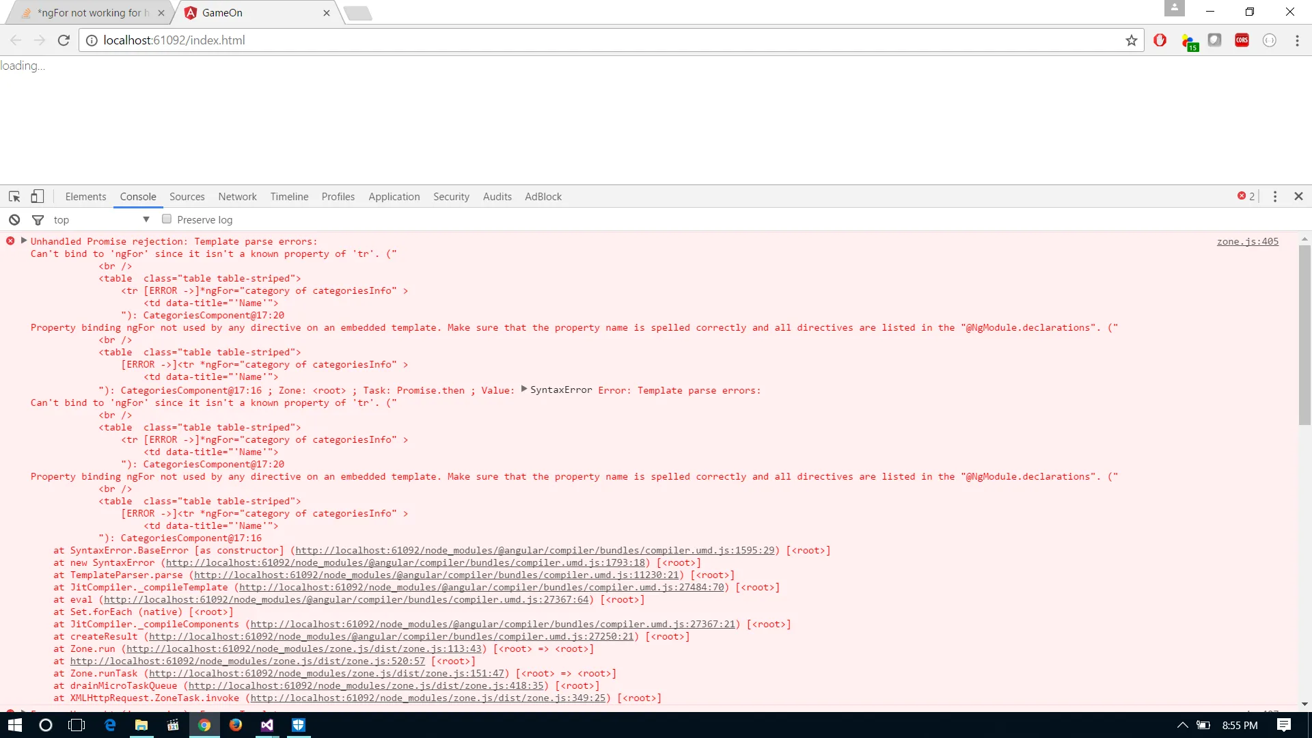The height and width of the screenshot is (738, 1312).
Task: Open the zone.js:405 source link
Action: pyautogui.click(x=1247, y=241)
